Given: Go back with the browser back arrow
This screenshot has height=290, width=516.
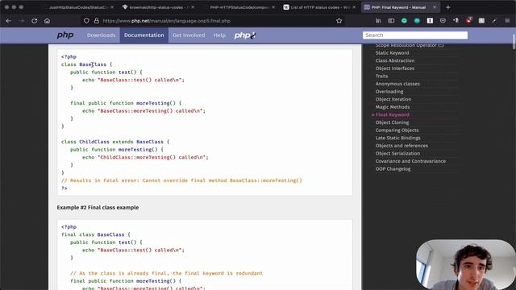Looking at the screenshot, I should 9,21.
